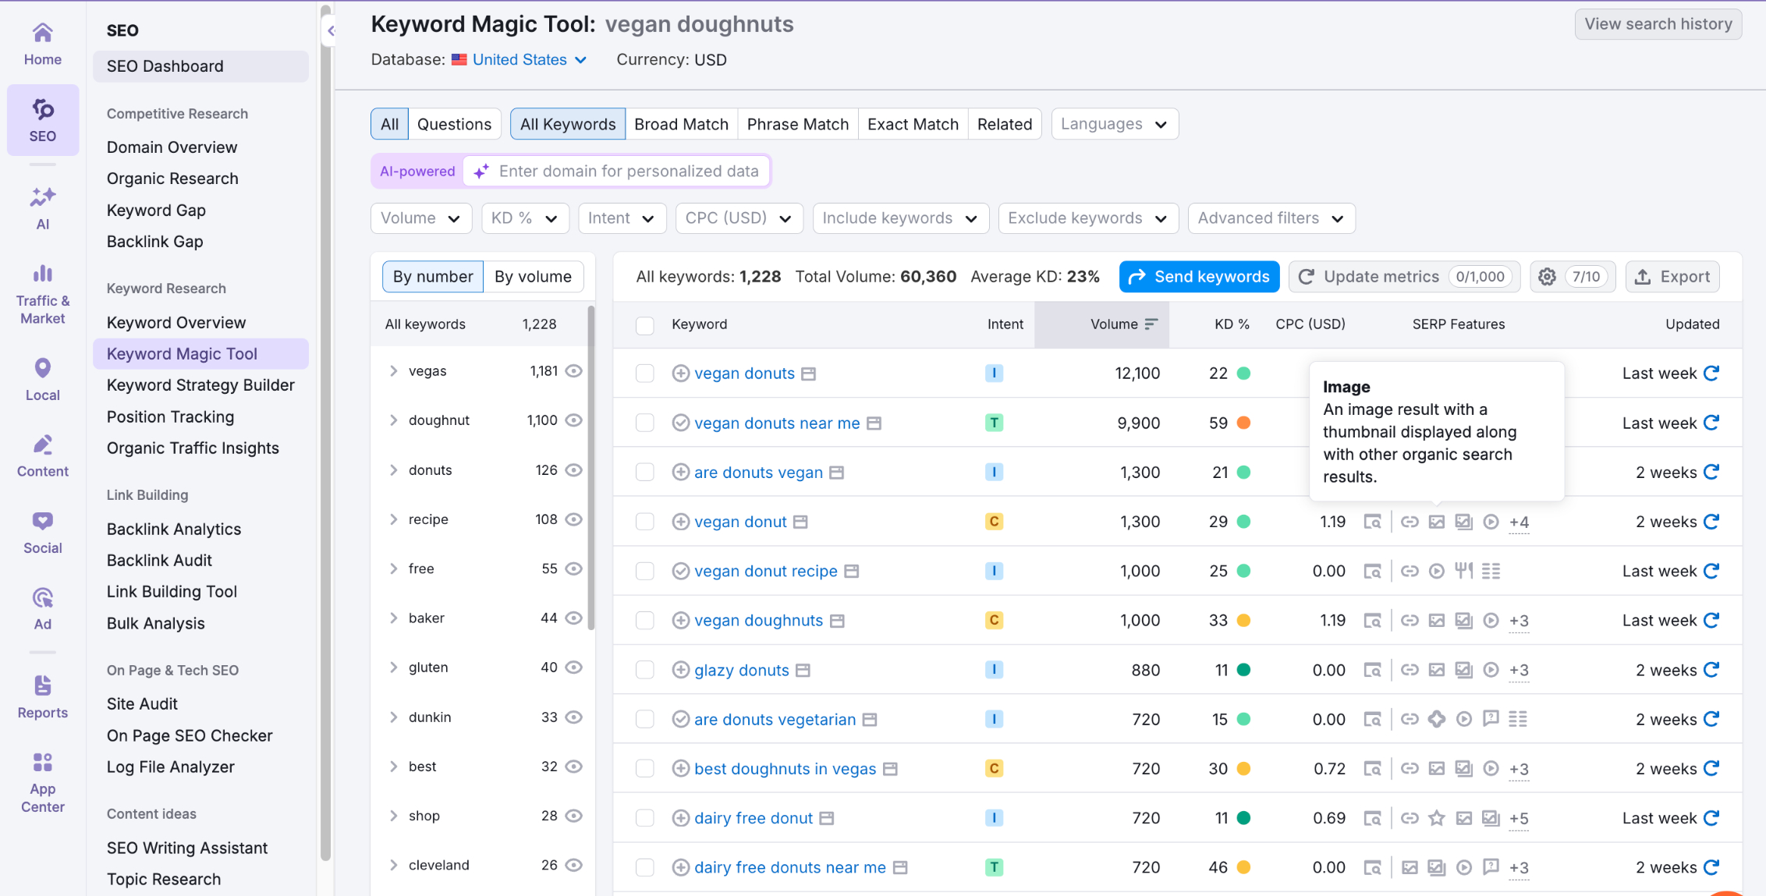Screen dimensions: 1766x896
Task: Select the Phrase Match tab
Action: [x=797, y=124]
